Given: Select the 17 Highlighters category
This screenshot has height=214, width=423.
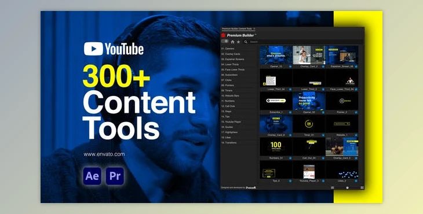Looking at the screenshot, I should coord(229,132).
